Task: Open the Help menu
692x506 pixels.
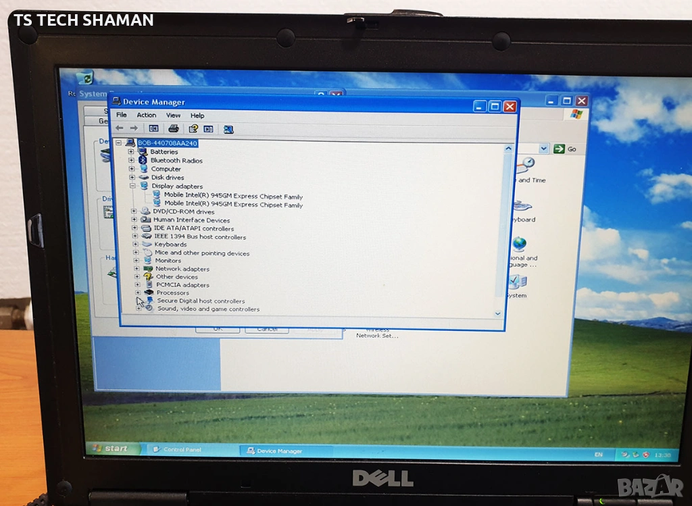Action: [197, 116]
